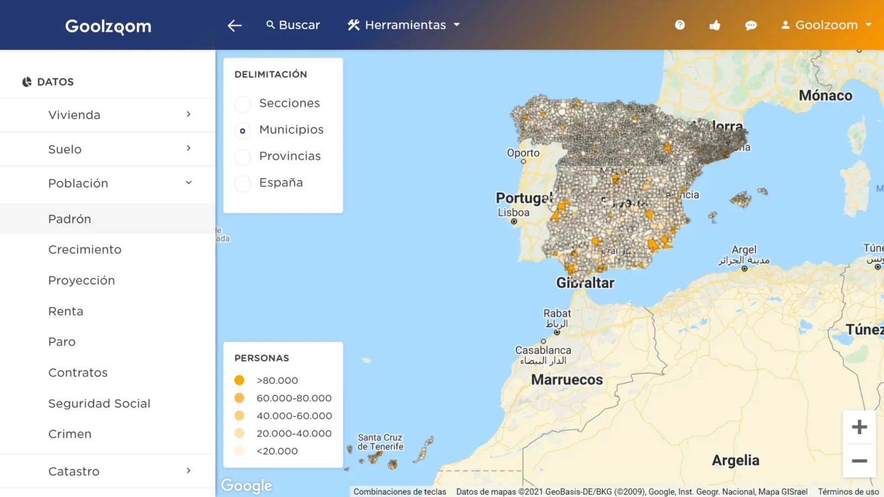Click the Gibraltar map label
884x497 pixels.
585,283
